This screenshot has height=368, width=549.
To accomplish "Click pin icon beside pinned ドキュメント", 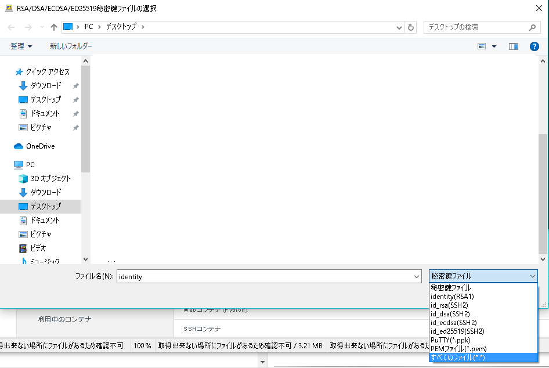I will click(x=75, y=114).
